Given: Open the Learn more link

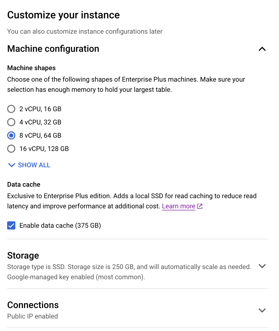Looking at the screenshot, I should [x=179, y=206].
